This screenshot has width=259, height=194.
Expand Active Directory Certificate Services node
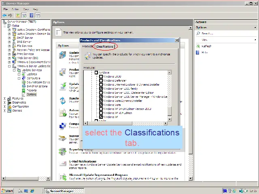pyautogui.click(x=9, y=30)
